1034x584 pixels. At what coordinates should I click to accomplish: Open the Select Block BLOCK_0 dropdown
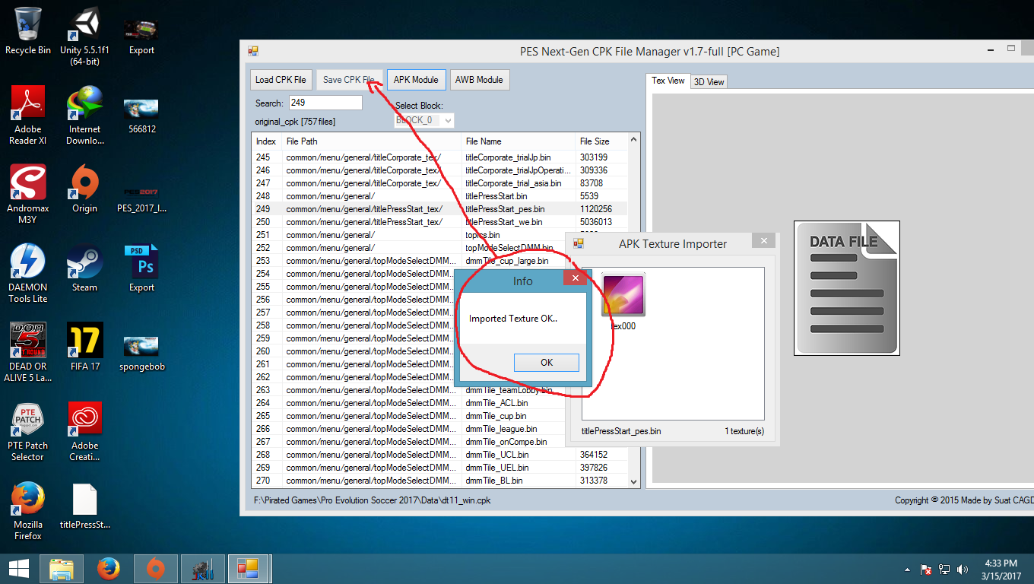tap(424, 120)
